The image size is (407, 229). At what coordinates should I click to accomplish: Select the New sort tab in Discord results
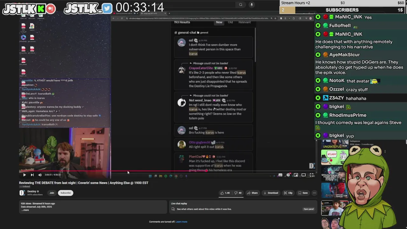[219, 22]
